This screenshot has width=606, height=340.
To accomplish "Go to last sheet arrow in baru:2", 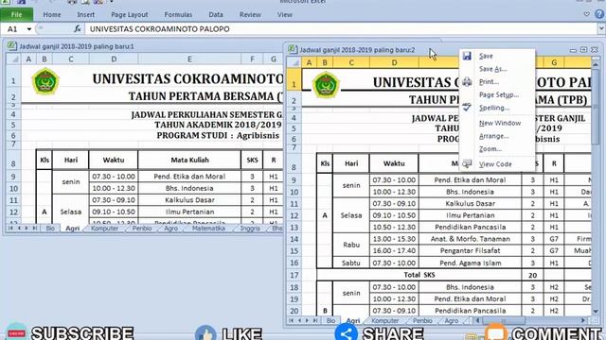I will (315, 320).
